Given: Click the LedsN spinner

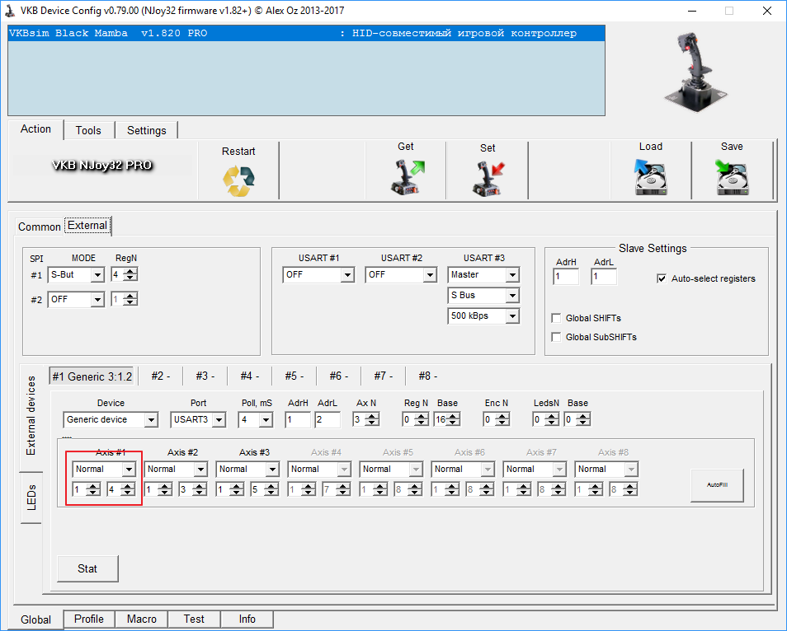Looking at the screenshot, I should tap(546, 420).
